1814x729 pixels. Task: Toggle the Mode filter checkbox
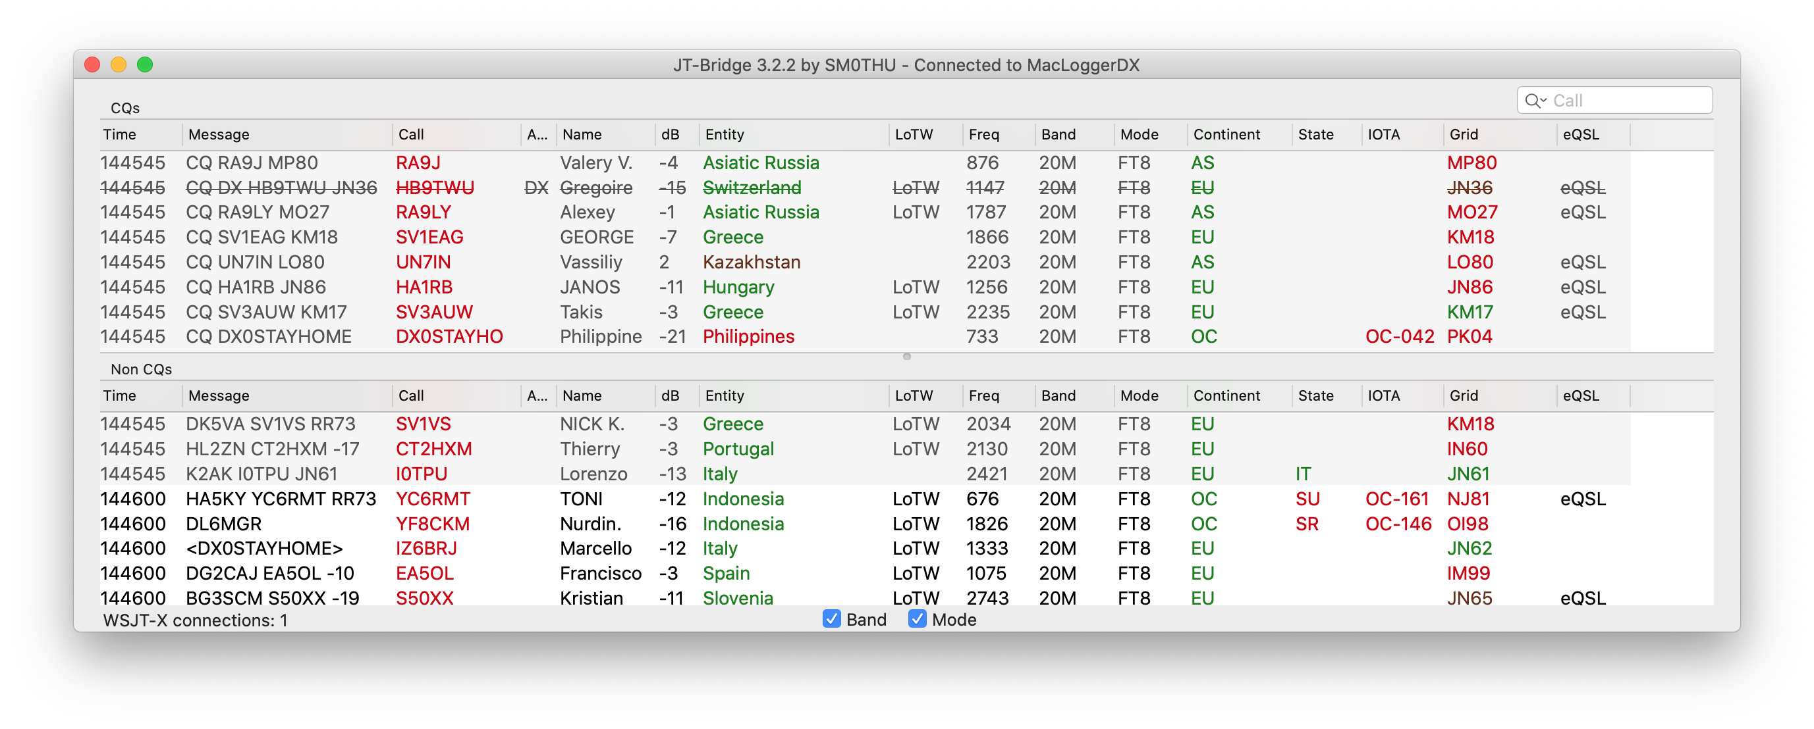coord(917,619)
